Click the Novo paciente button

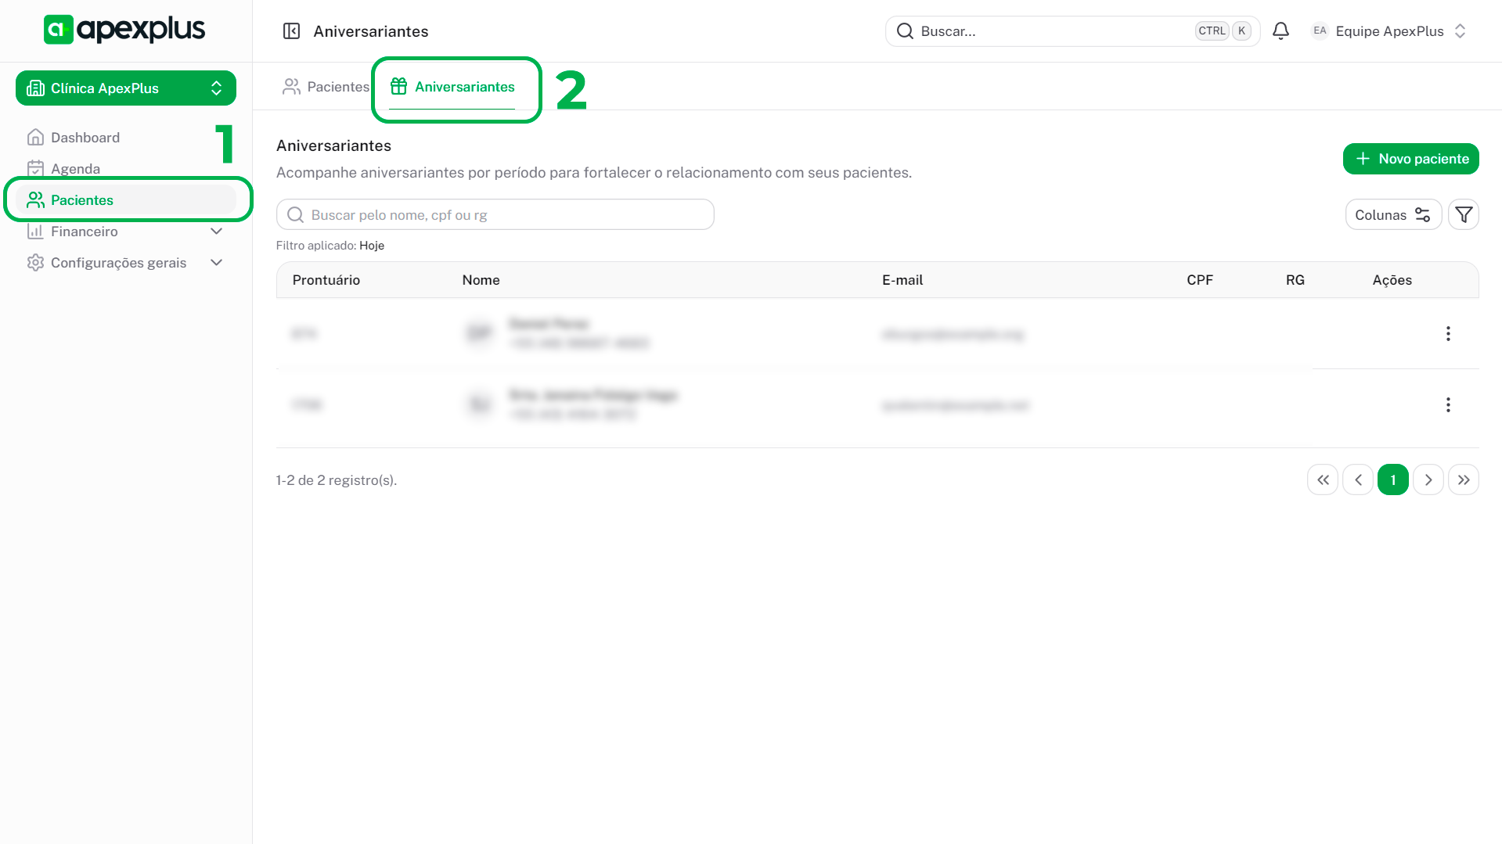[x=1410, y=159]
